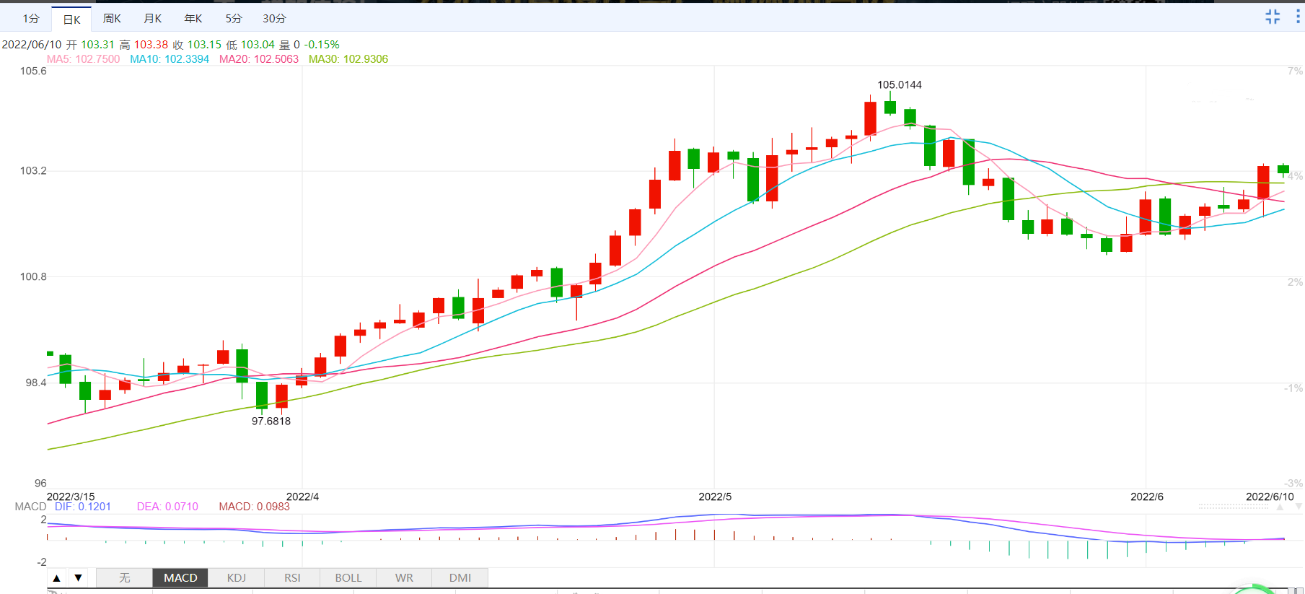Click the up arrow indicator button

coord(56,578)
